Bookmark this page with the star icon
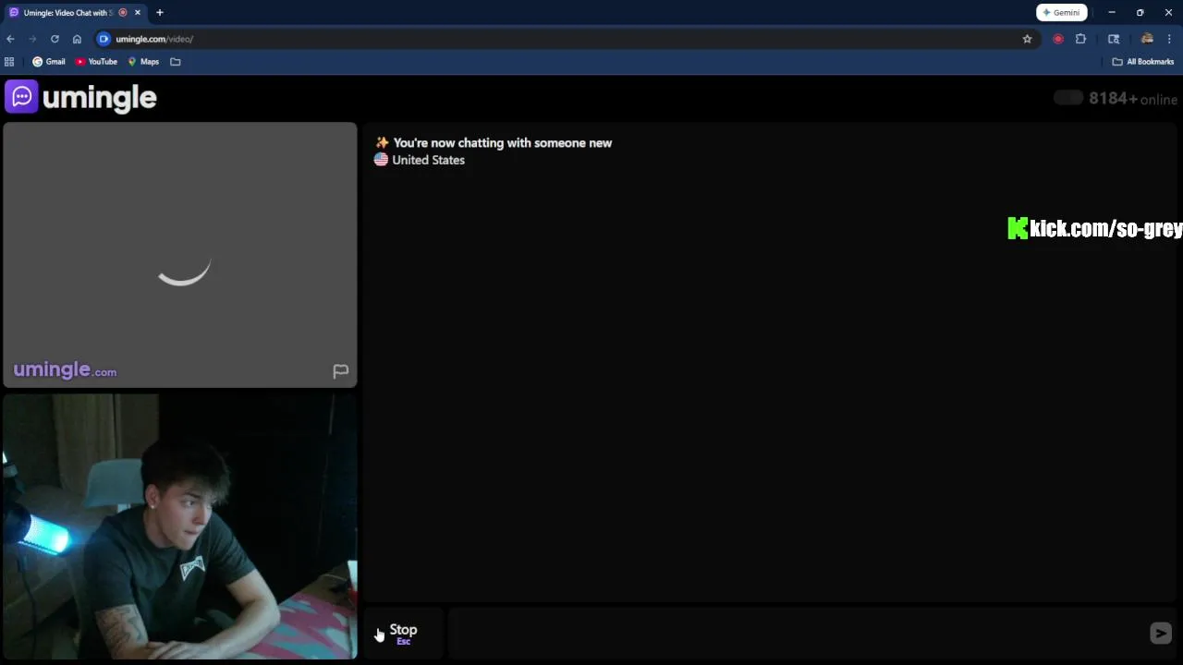This screenshot has height=665, width=1183. (x=1027, y=39)
